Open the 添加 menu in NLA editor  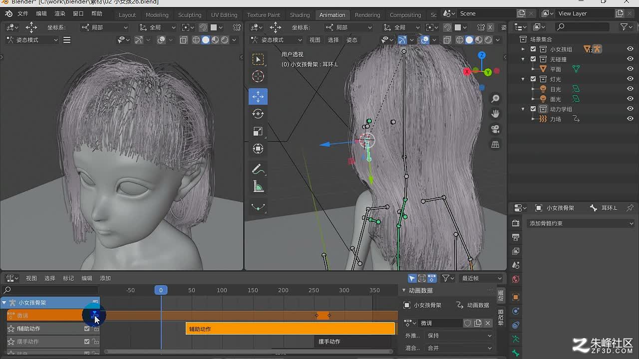pyautogui.click(x=105, y=278)
